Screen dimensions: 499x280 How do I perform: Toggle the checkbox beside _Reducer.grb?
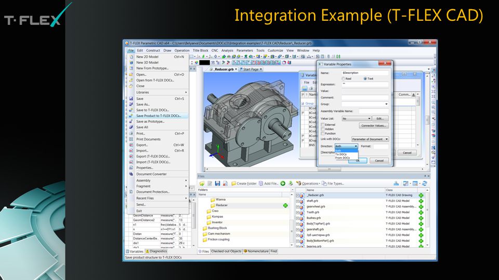coord(298,195)
